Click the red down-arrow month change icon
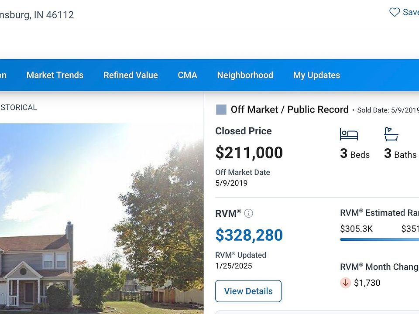The width and height of the screenshot is (419, 314). 346,283
